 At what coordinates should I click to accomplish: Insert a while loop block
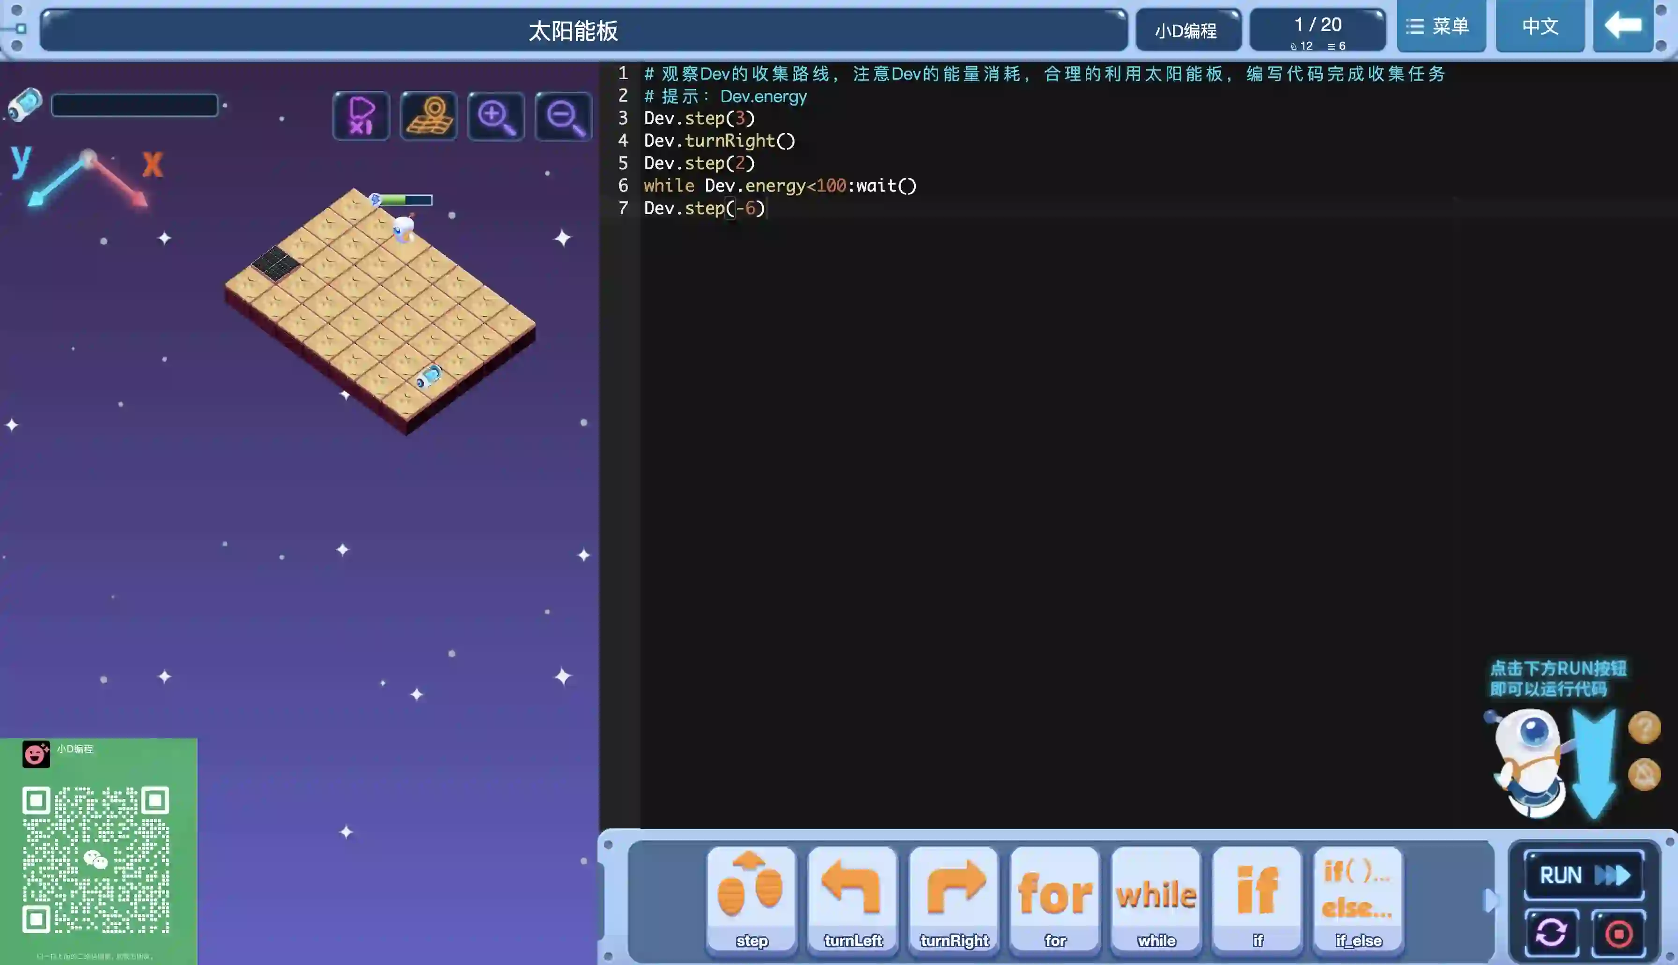[1156, 898]
